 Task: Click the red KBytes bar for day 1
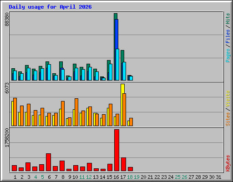coord(14,168)
